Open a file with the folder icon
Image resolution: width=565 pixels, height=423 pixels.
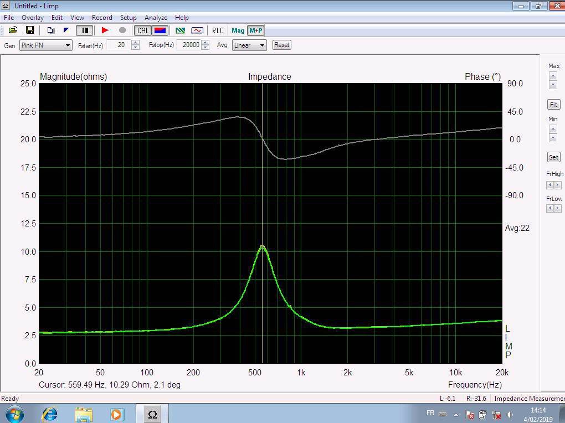pyautogui.click(x=13, y=30)
